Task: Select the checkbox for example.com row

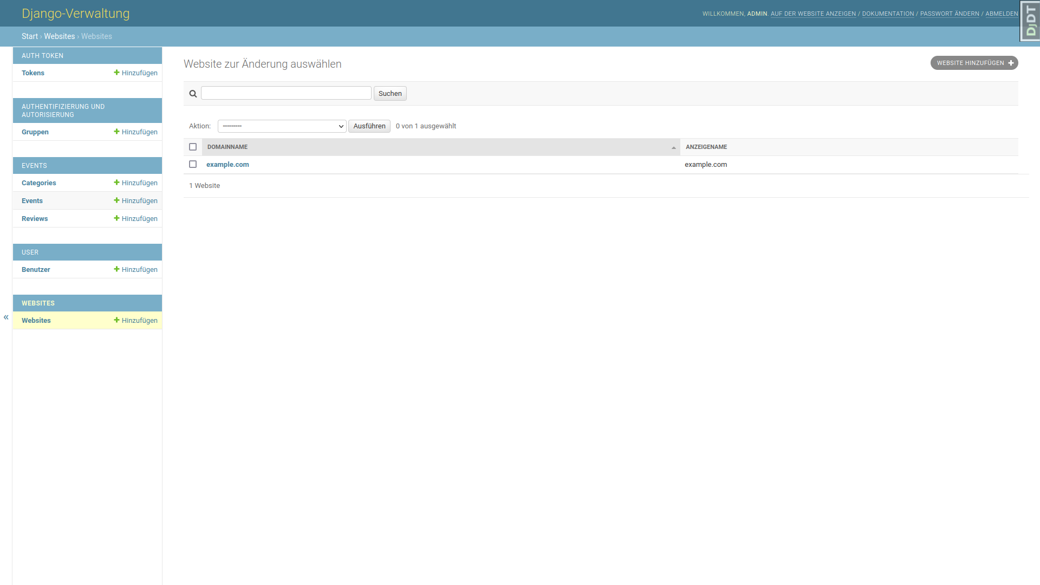Action: click(193, 164)
